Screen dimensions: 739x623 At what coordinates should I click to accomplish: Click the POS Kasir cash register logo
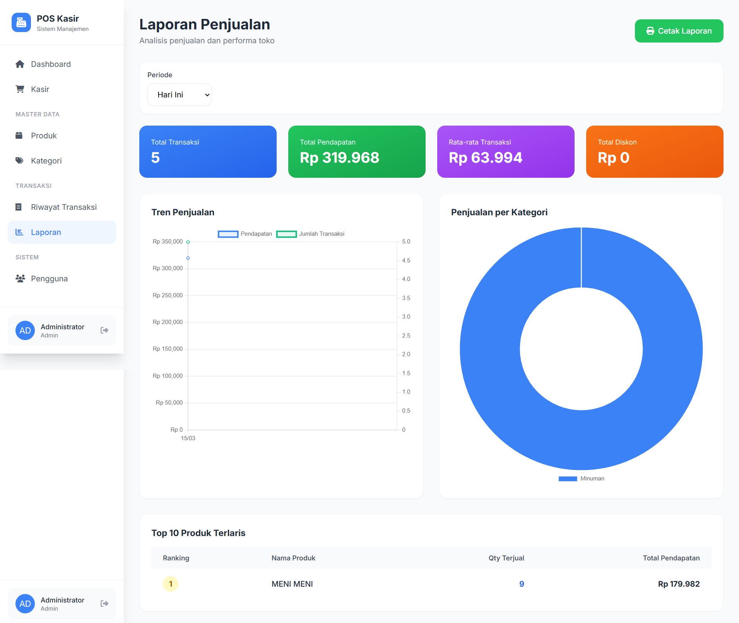[21, 23]
